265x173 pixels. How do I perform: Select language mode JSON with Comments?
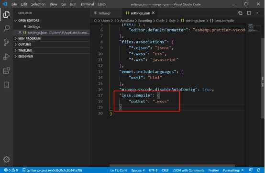click(x=188, y=170)
